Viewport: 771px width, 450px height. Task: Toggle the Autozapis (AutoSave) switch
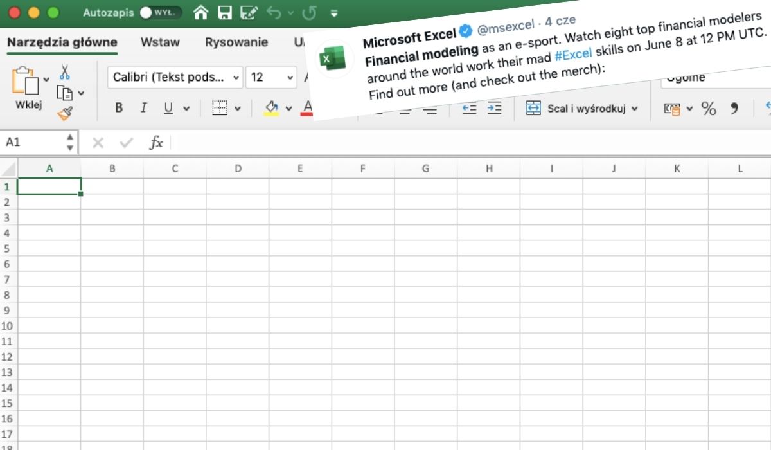point(160,12)
